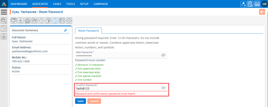Click the Save button
The image size is (268, 107).
80,101
